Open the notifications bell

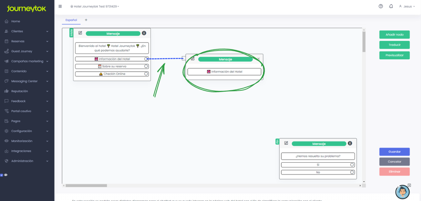tap(391, 6)
